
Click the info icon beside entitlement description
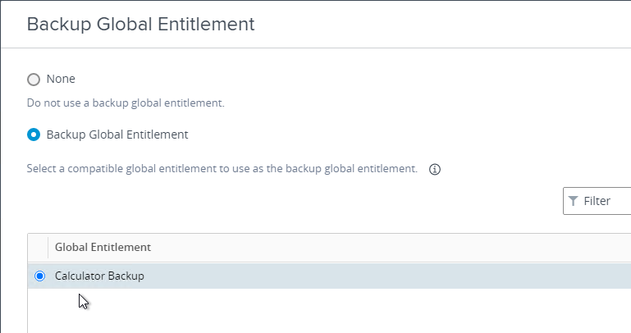(435, 169)
